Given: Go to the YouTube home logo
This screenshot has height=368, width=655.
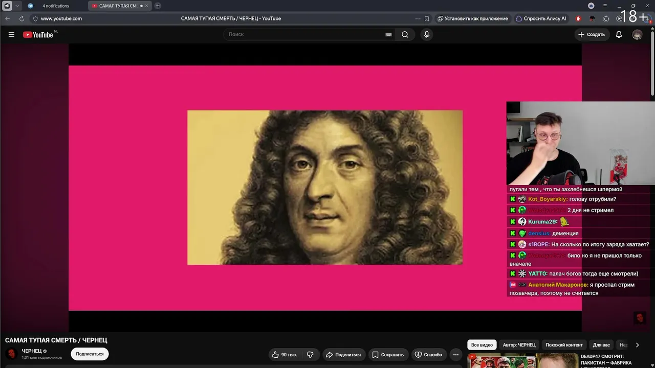Looking at the screenshot, I should pos(38,35).
